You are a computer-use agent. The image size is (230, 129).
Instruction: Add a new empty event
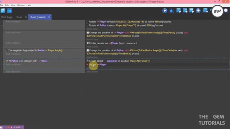(x=179, y=11)
